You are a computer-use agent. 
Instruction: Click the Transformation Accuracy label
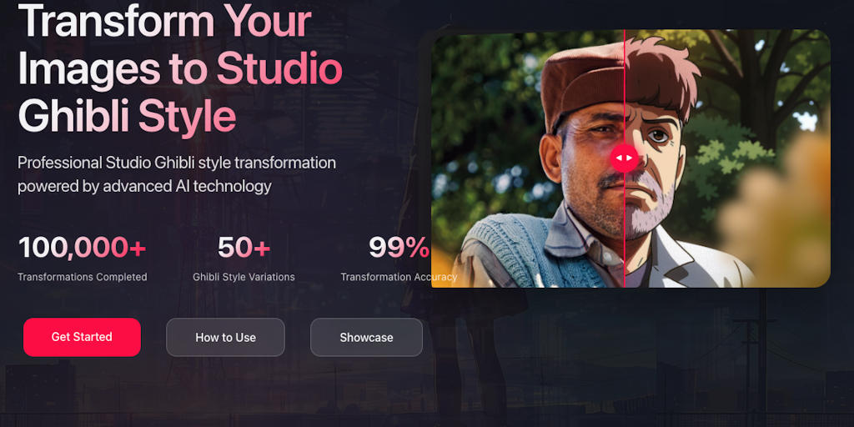tap(399, 277)
